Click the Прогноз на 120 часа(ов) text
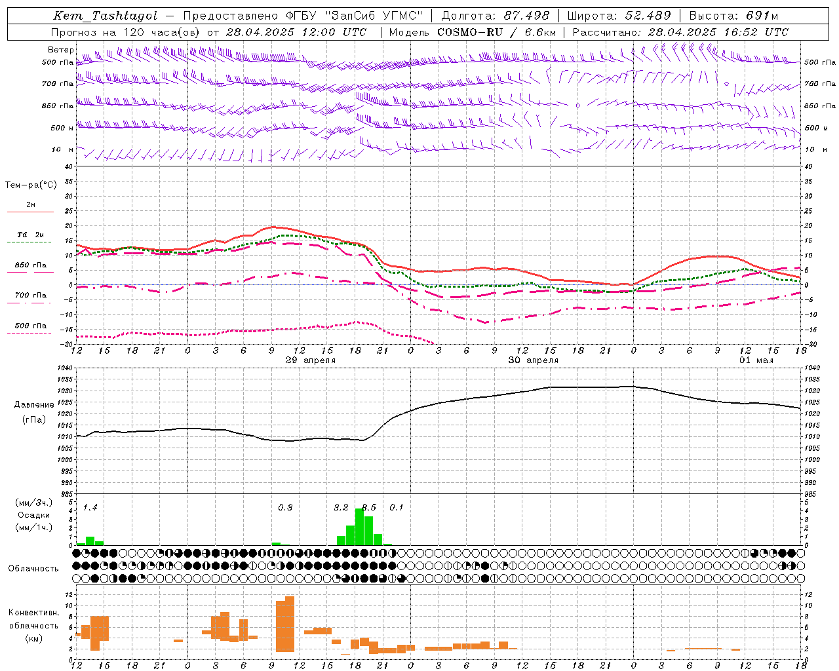The image size is (839, 671). click(126, 31)
